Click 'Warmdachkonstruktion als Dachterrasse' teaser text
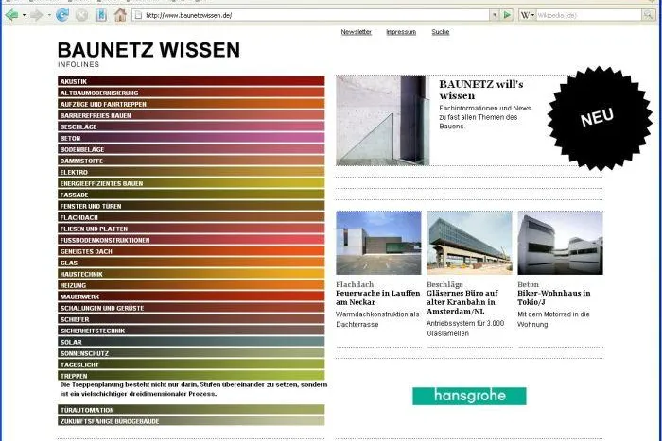Image resolution: width=662 pixels, height=441 pixels. coord(377,319)
